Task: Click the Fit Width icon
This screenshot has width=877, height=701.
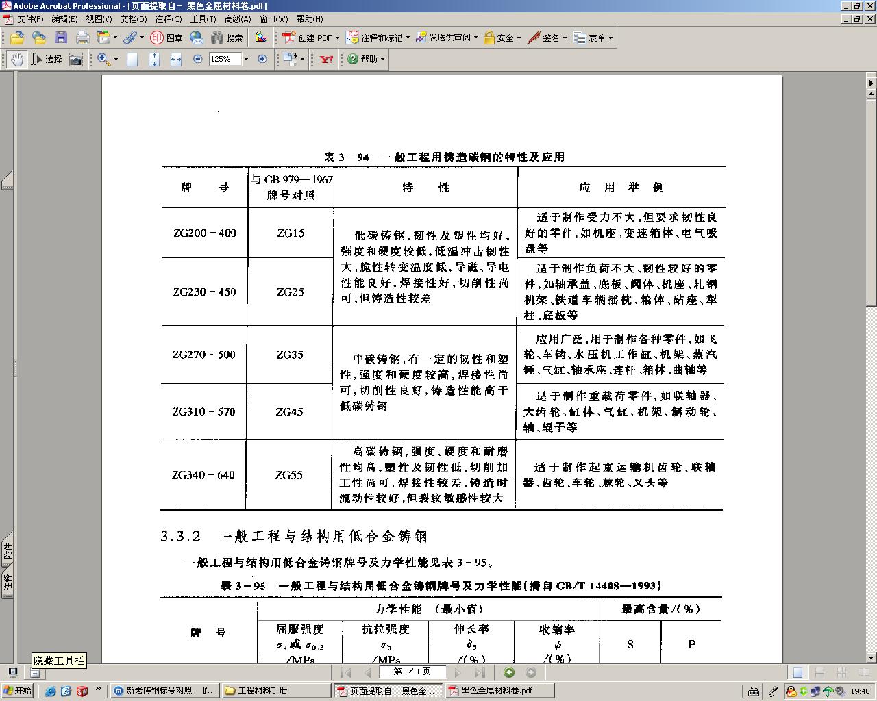Action: (x=176, y=59)
